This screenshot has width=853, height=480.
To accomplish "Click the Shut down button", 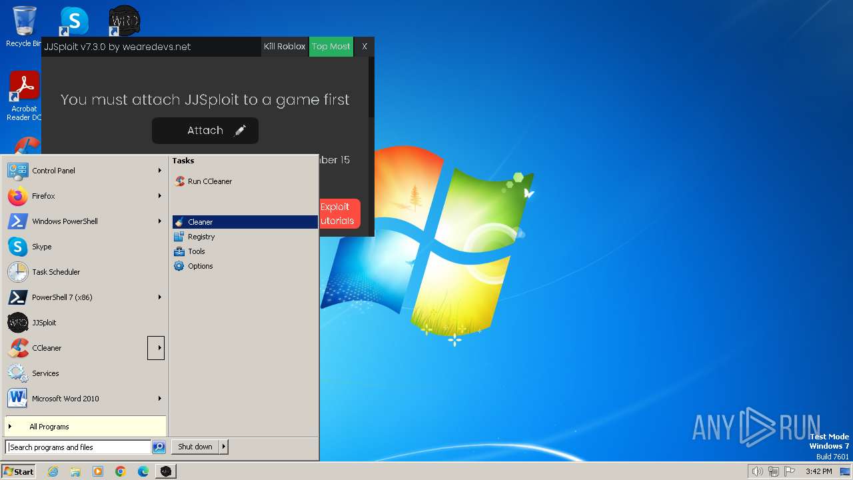I will tap(195, 447).
